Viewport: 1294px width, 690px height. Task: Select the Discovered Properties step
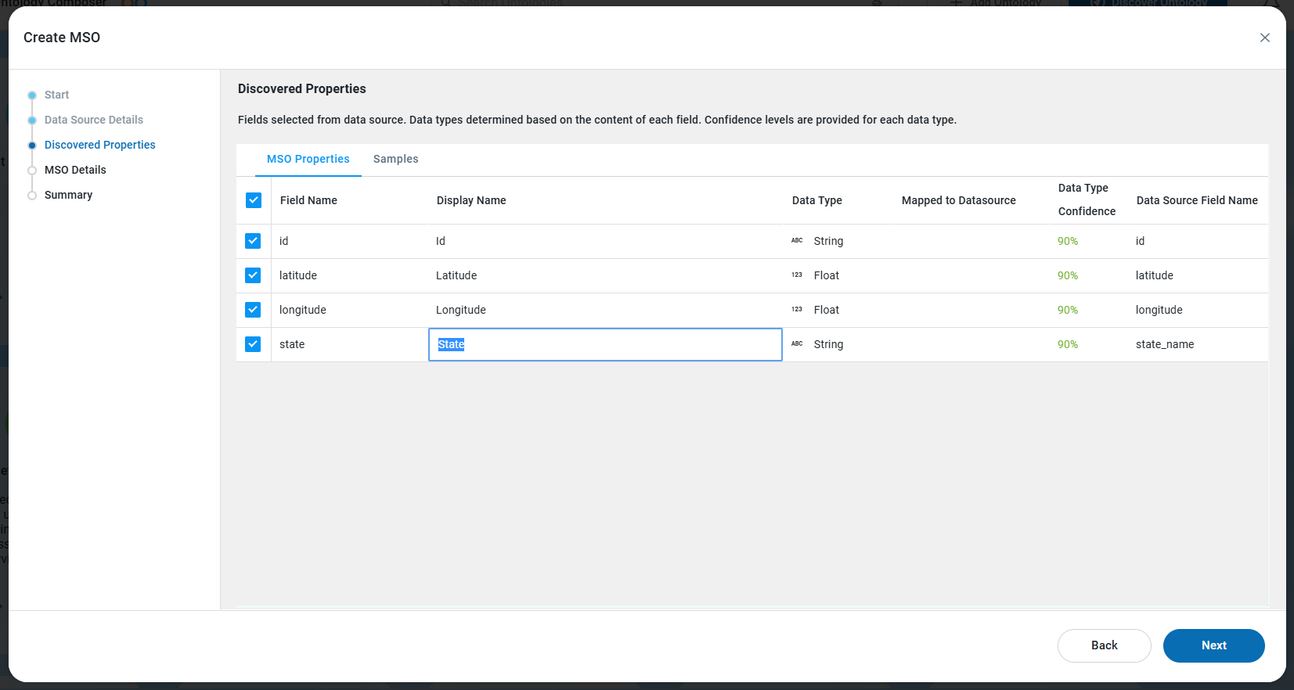pos(100,145)
